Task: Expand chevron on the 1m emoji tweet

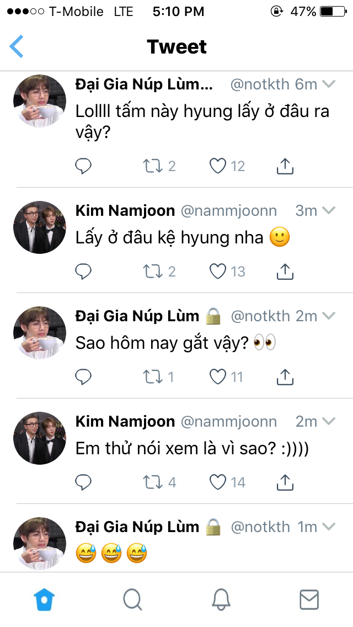Action: 329,527
